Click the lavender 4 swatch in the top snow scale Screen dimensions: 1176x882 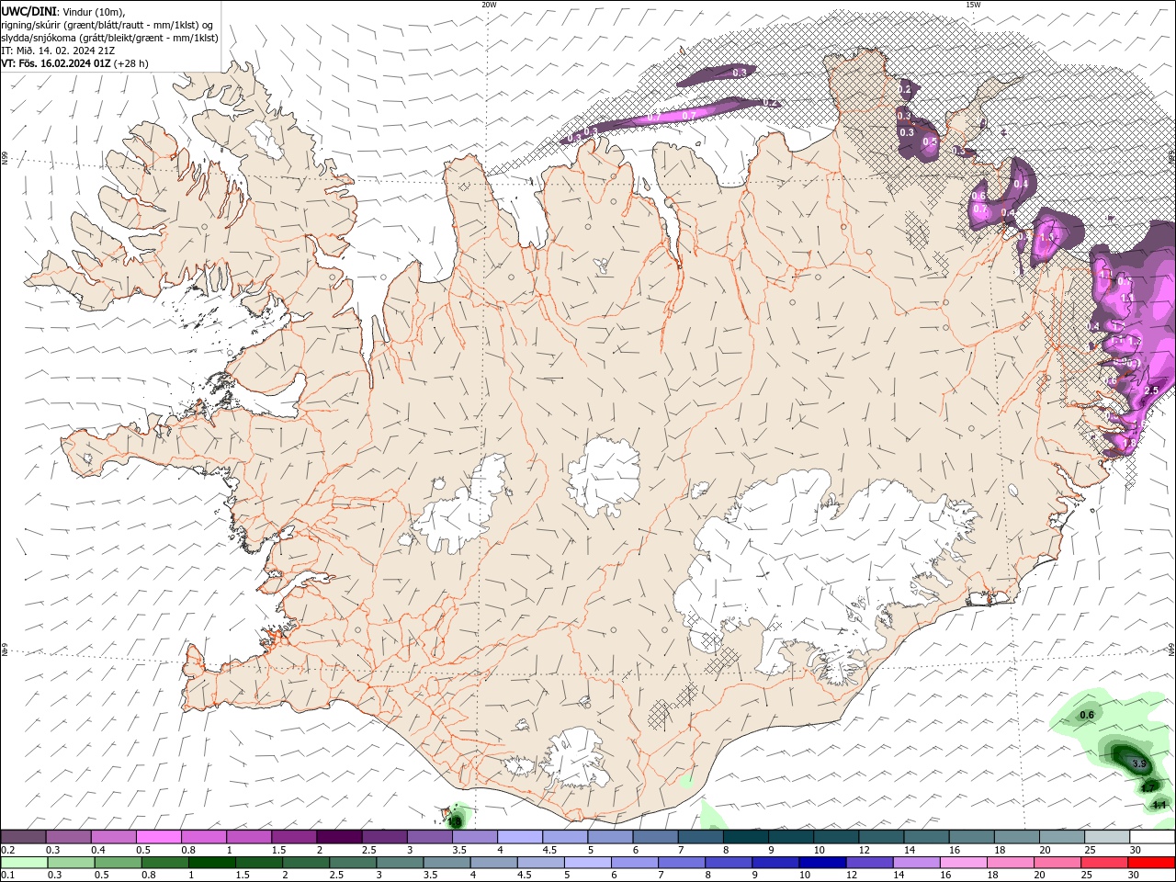518,837
